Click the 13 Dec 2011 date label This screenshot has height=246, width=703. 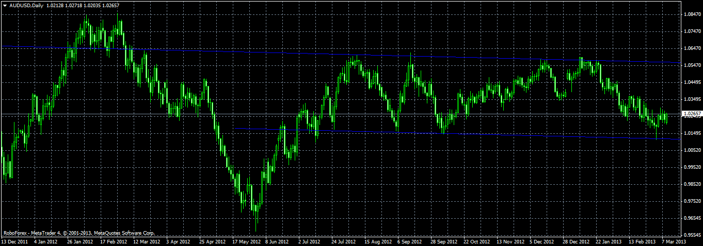[x=13, y=241]
